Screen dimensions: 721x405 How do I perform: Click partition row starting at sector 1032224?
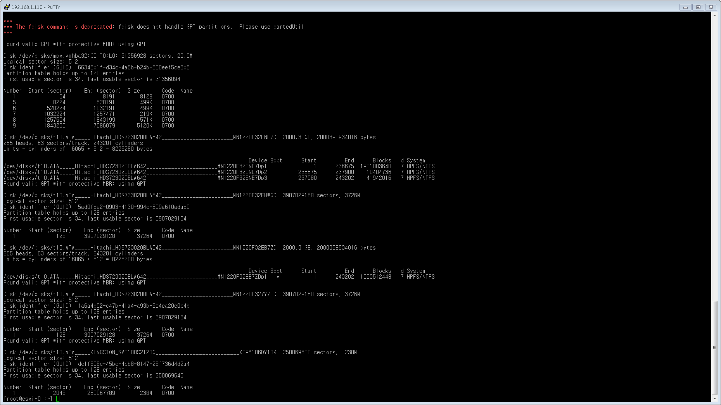pyautogui.click(x=93, y=114)
